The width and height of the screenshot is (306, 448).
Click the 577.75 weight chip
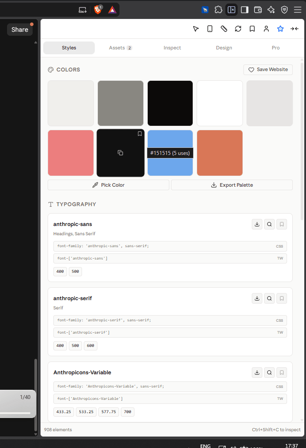pos(108,412)
